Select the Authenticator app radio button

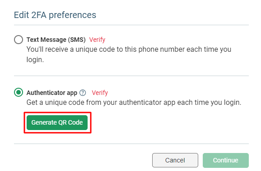[x=19, y=92]
